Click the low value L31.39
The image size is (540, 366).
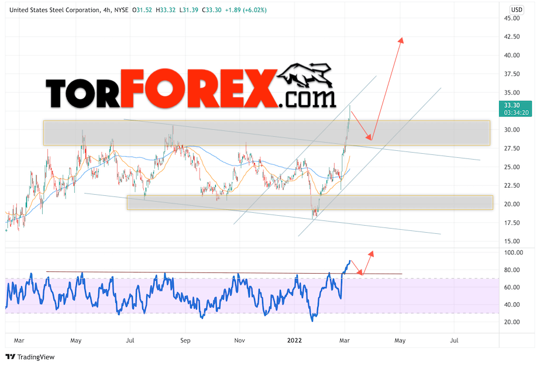189,10
